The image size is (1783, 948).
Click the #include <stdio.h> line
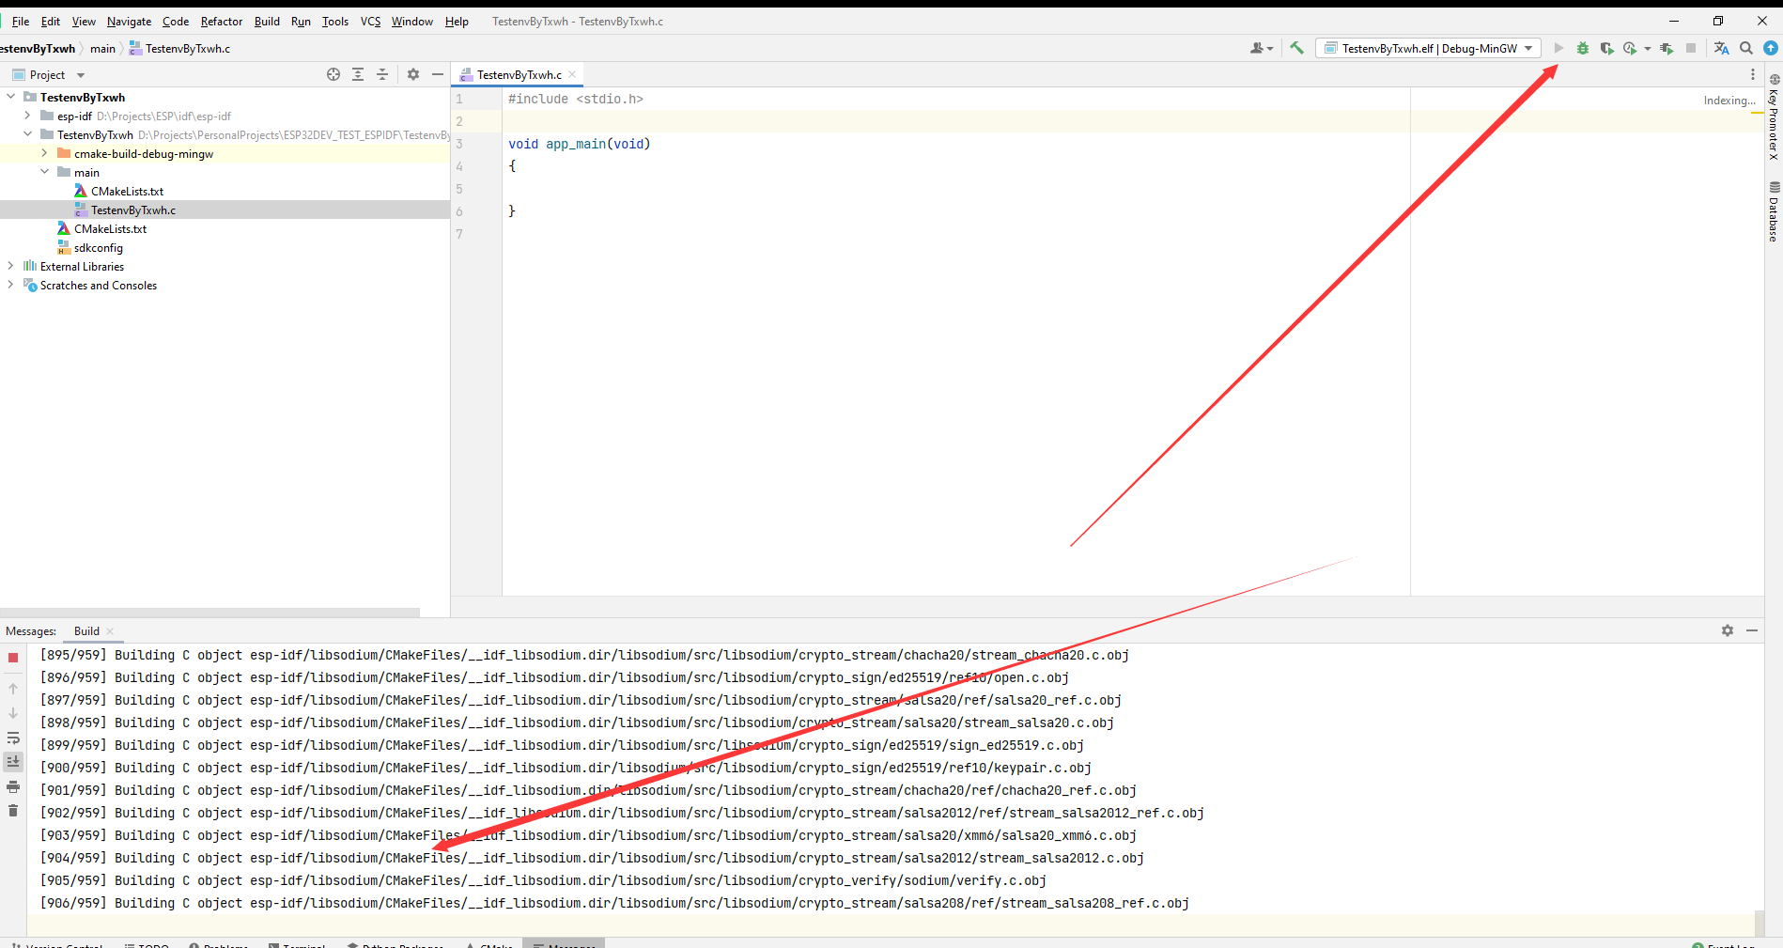pos(576,99)
